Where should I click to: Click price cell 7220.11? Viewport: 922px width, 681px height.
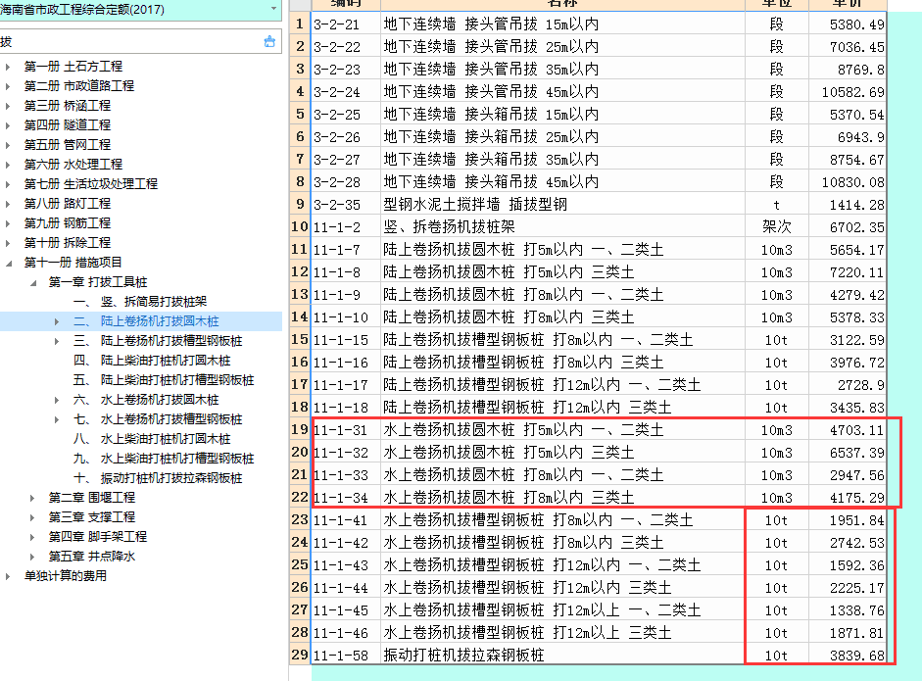[848, 272]
